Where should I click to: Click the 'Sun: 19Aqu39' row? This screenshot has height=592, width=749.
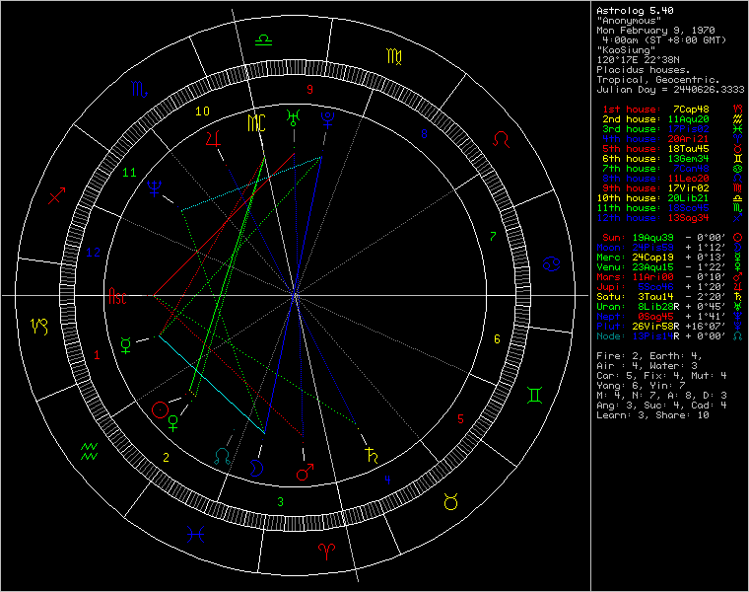click(671, 238)
